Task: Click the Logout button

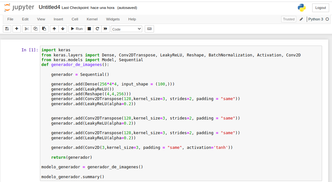Action: [320, 8]
